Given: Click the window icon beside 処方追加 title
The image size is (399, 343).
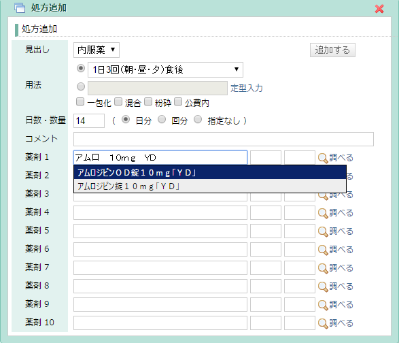Looking at the screenshot, I should pos(20,8).
